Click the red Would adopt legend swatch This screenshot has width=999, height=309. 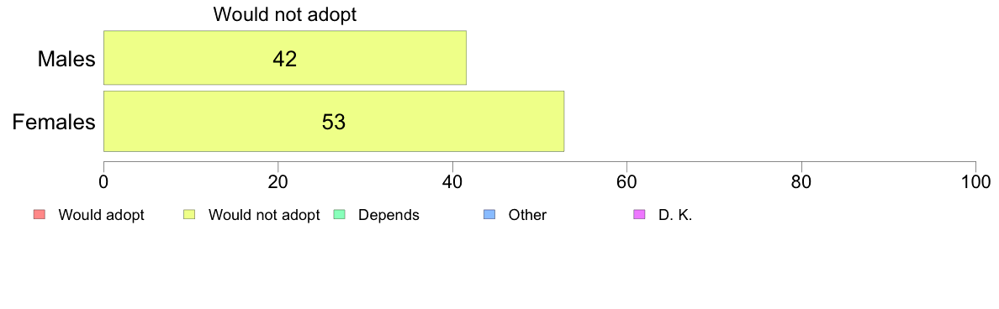pyautogui.click(x=38, y=215)
